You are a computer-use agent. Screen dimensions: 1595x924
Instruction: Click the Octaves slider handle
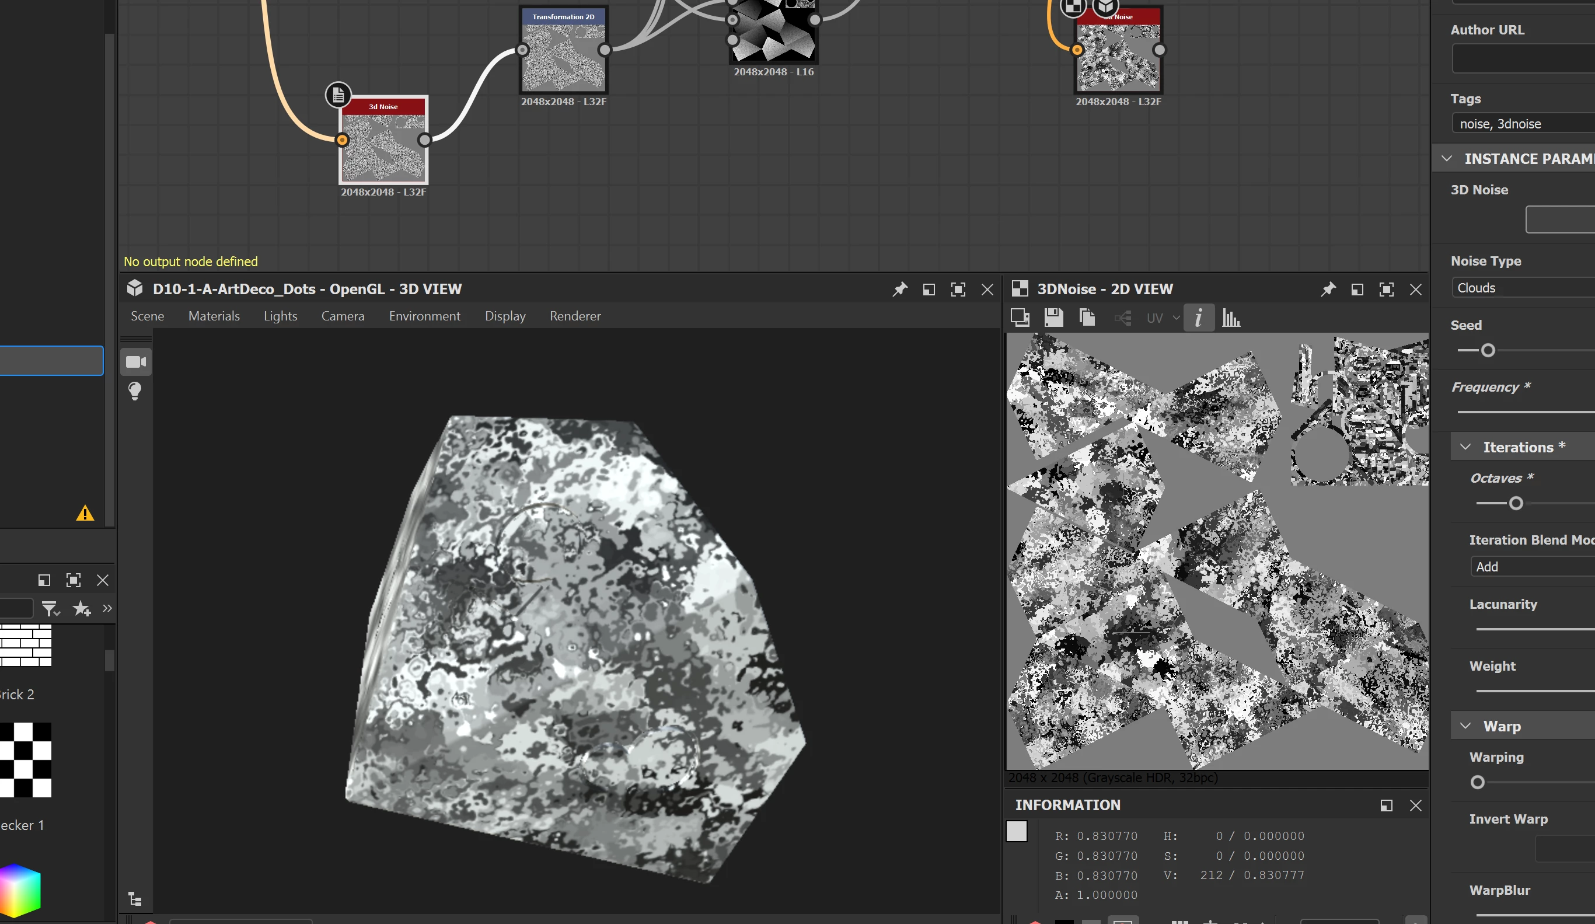(x=1516, y=504)
